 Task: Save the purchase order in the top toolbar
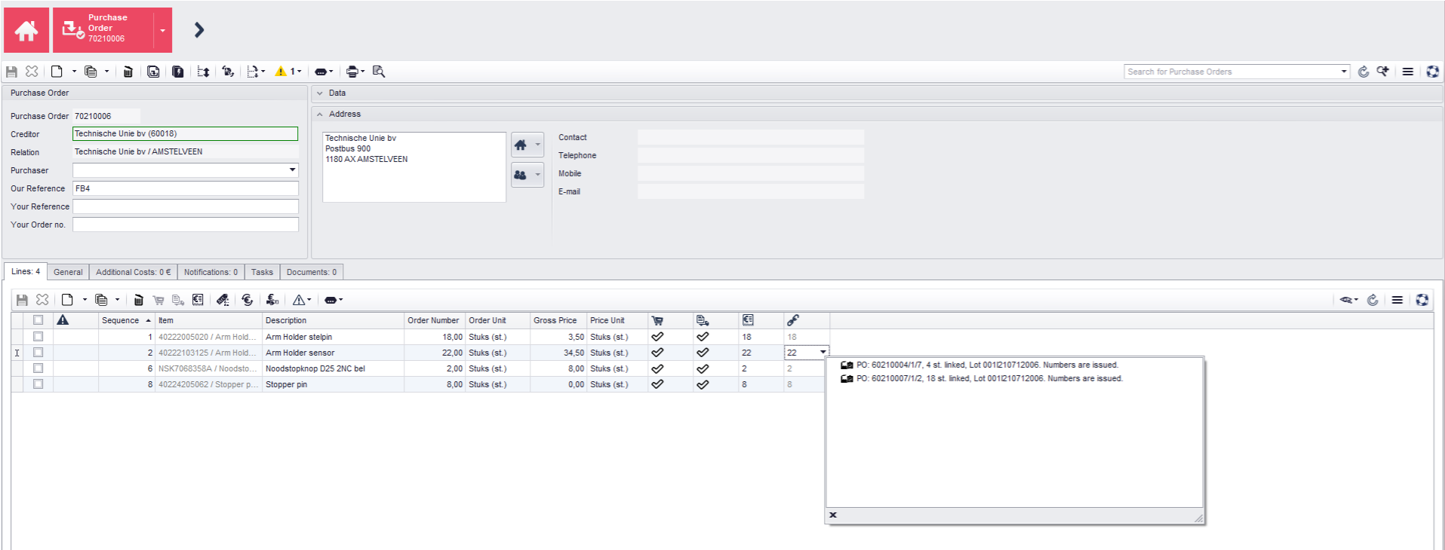(12, 72)
